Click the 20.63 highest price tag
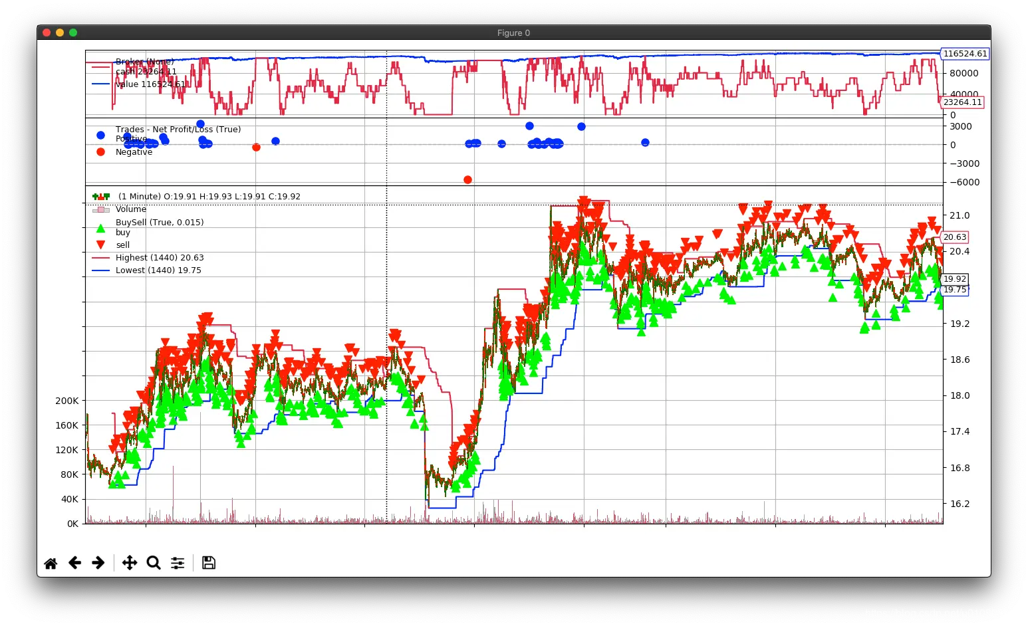Viewport: 1028px width, 626px height. (x=954, y=237)
